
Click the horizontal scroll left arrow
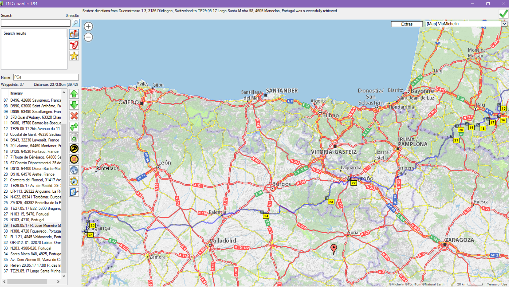(x=4, y=282)
